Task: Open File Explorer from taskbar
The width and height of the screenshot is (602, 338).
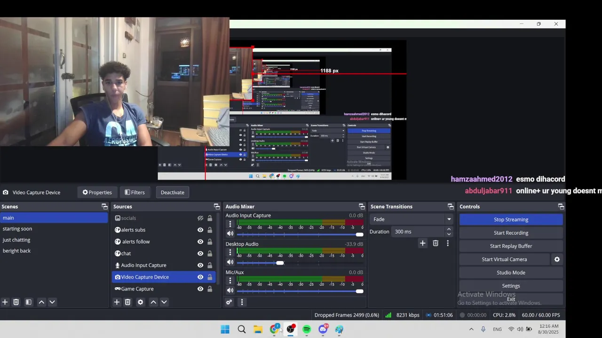Action: tap(258, 330)
